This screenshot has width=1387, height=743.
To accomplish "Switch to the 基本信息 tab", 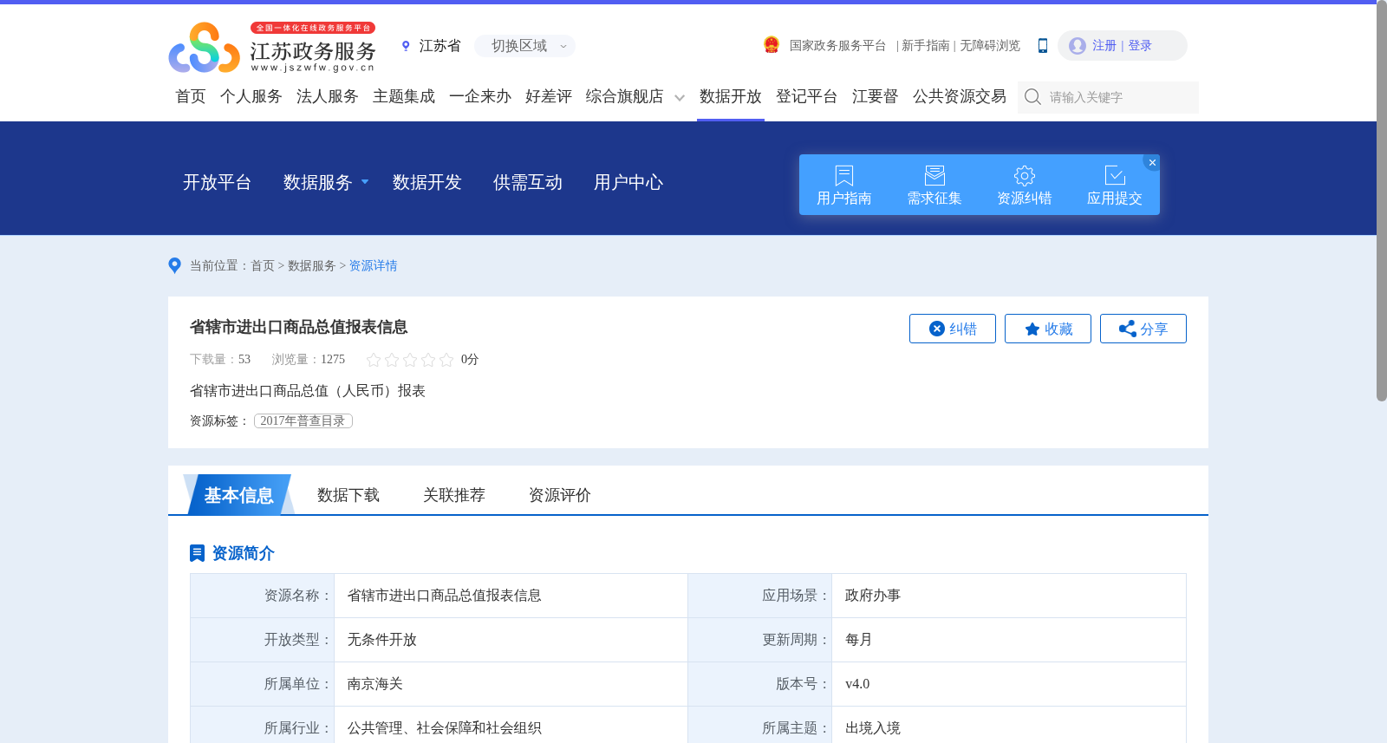I will (x=238, y=495).
